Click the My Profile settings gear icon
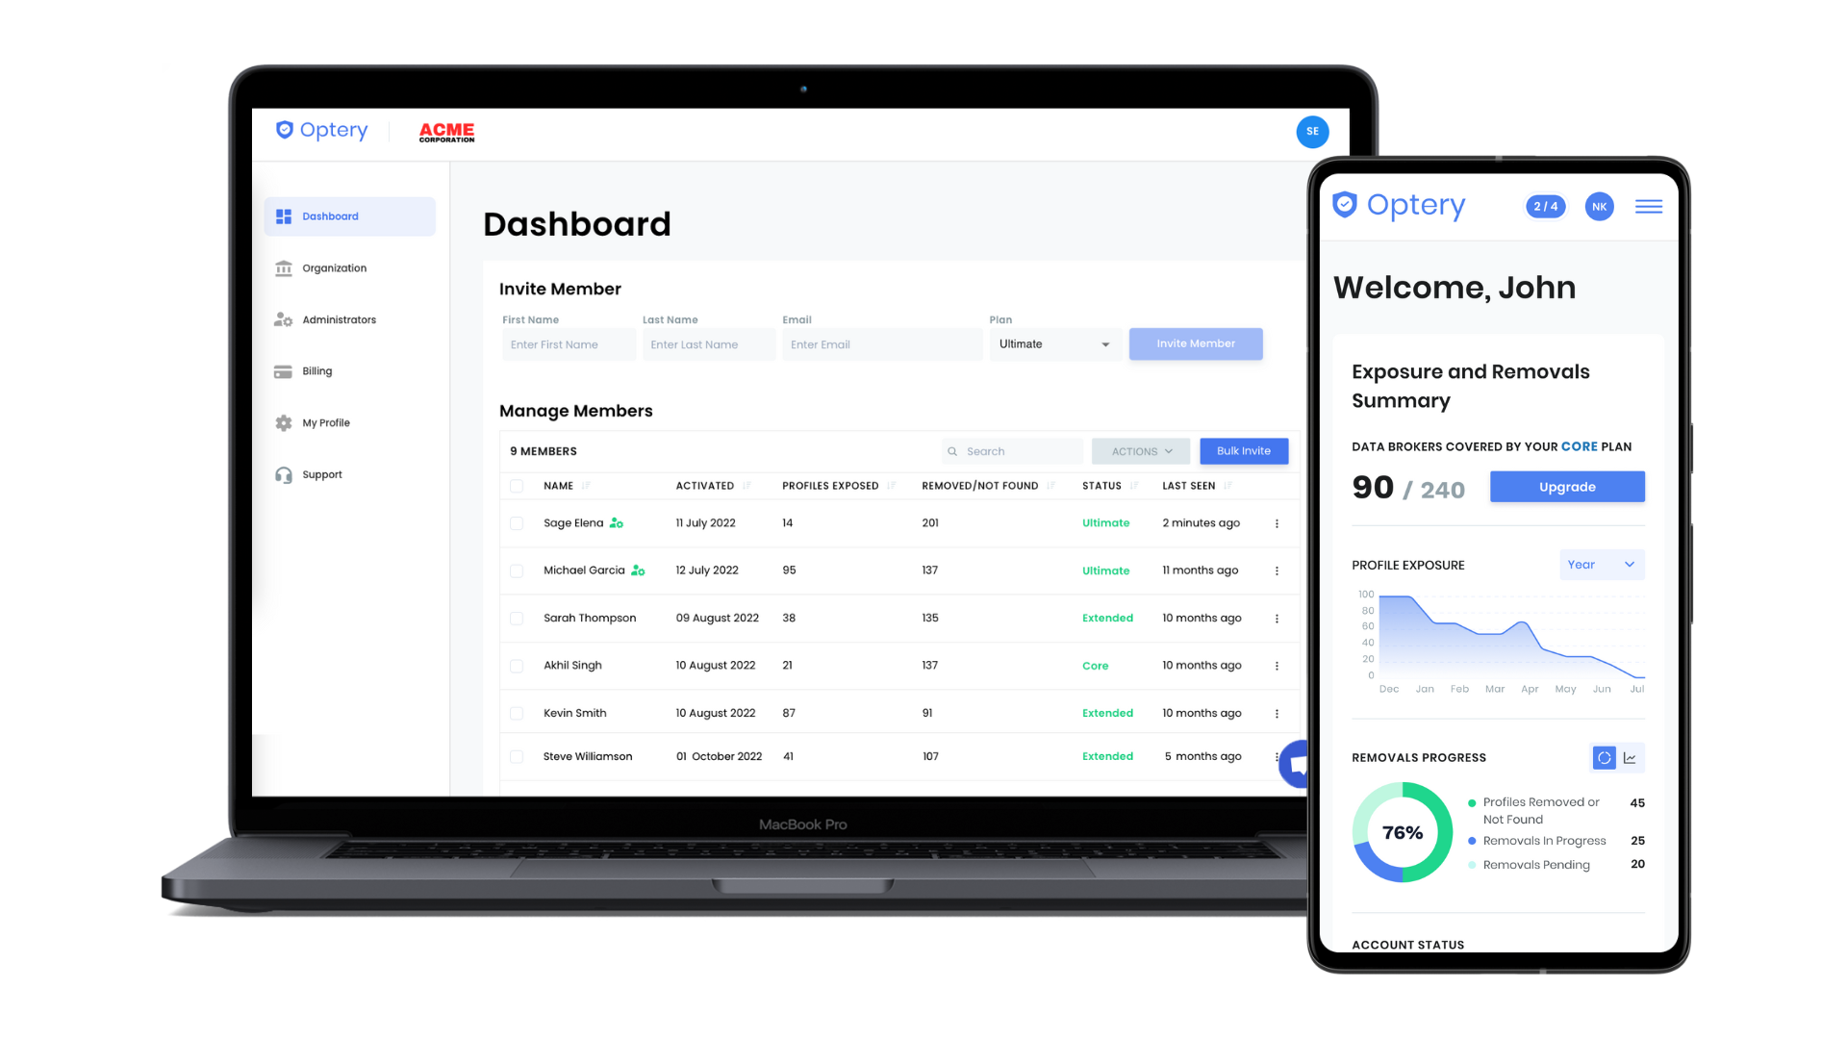The height and width of the screenshot is (1039, 1847). tap(282, 422)
